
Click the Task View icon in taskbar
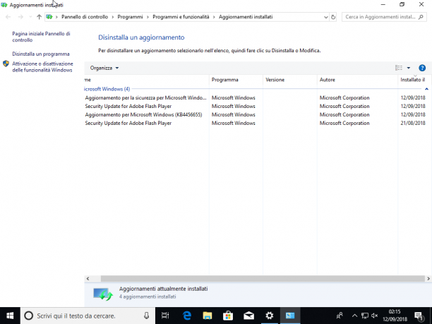(x=165, y=316)
